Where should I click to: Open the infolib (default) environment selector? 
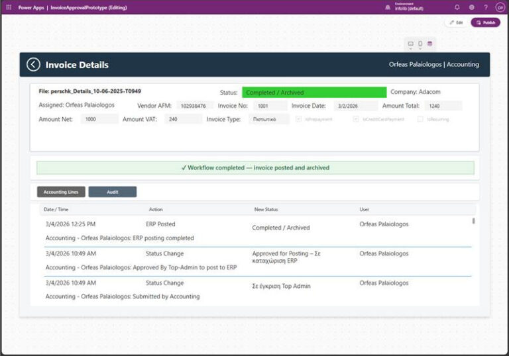pyautogui.click(x=409, y=7)
